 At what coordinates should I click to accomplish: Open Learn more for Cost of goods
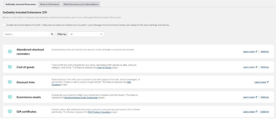coord(249,67)
